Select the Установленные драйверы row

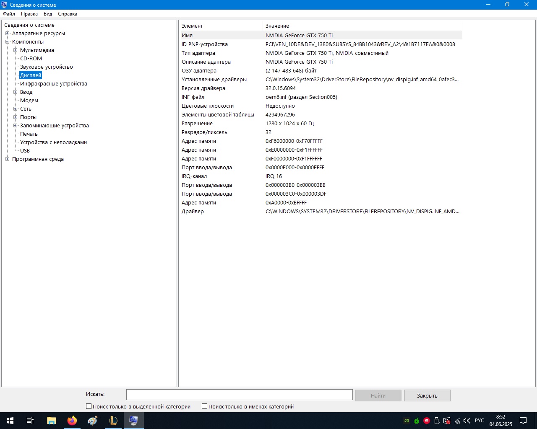pyautogui.click(x=321, y=80)
